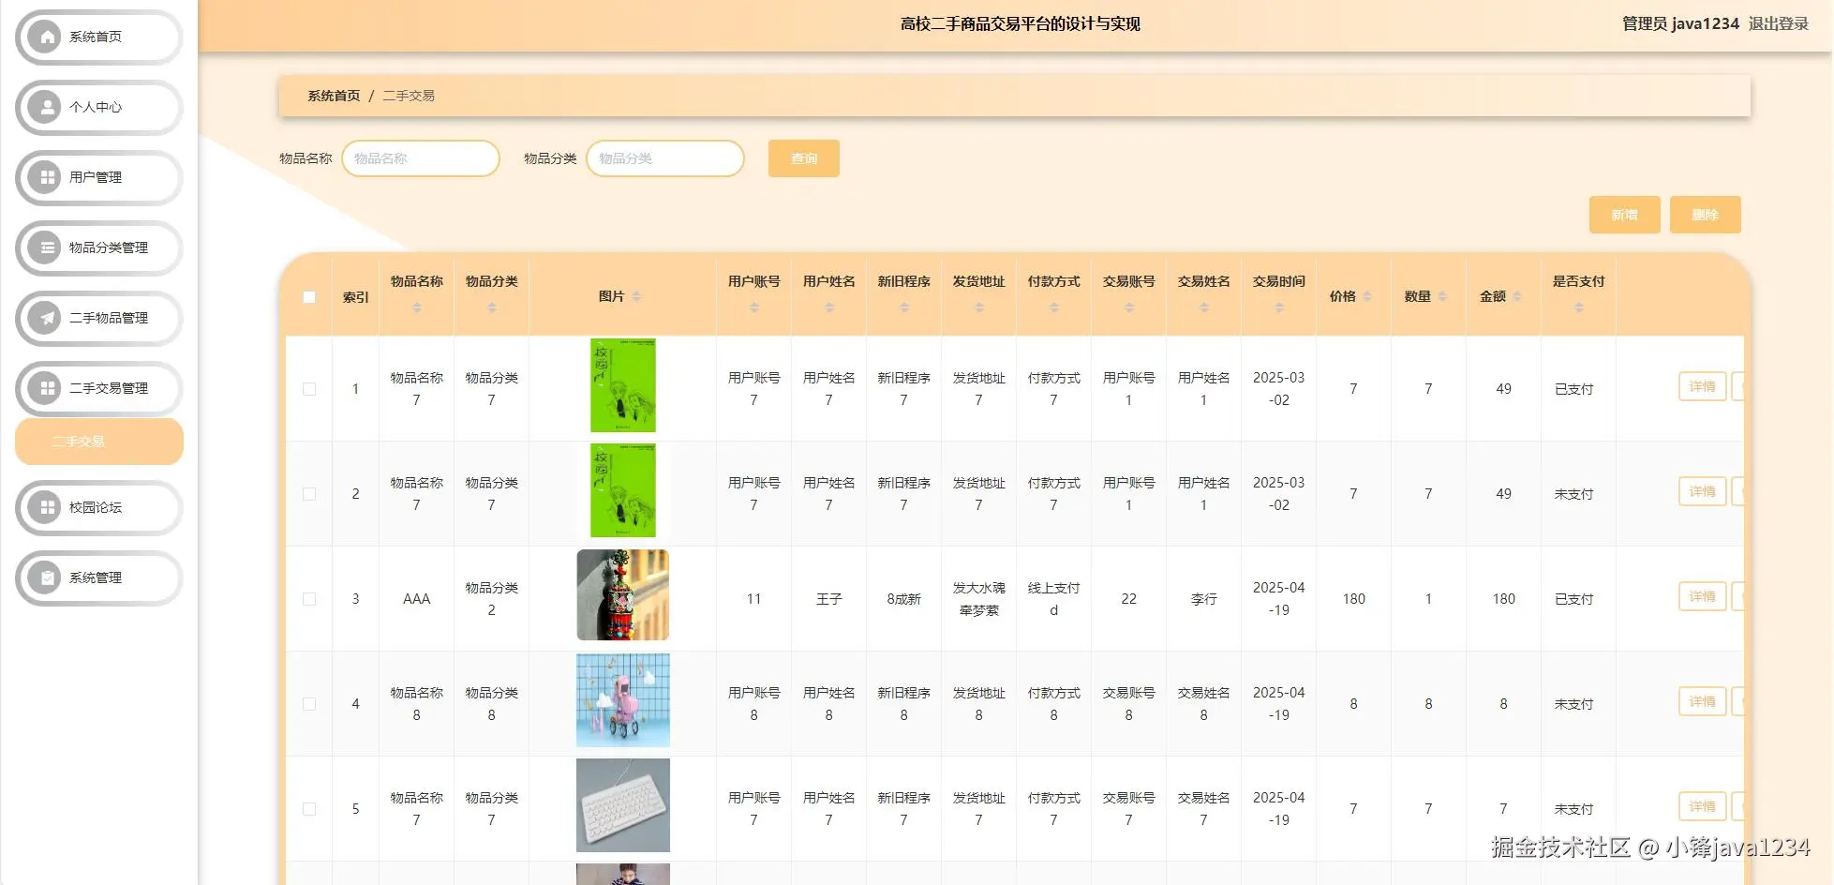Open 详情 for the AAA row

(1703, 596)
